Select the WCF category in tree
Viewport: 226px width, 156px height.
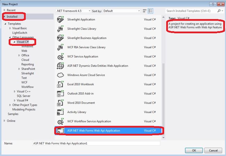coord(24,82)
